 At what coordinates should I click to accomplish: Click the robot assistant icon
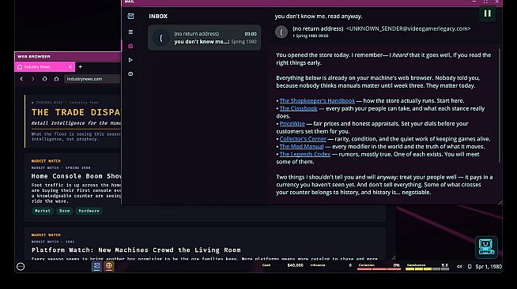coord(486,247)
